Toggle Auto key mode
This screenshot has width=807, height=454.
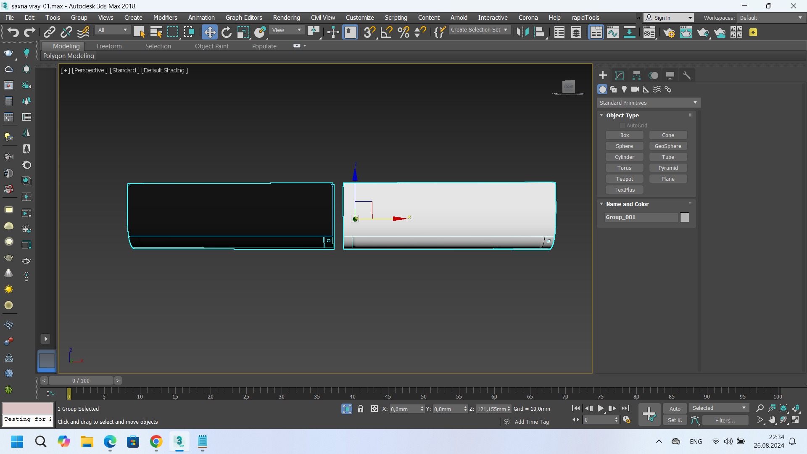(x=675, y=409)
